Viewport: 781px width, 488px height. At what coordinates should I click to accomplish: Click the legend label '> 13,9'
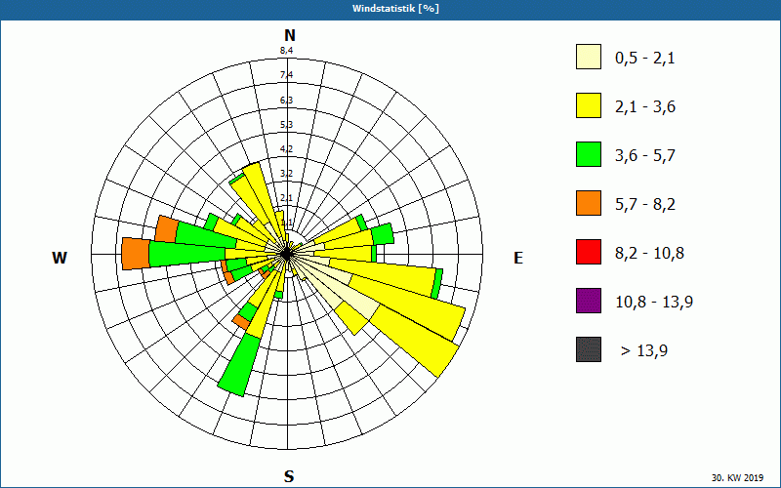[x=644, y=351]
